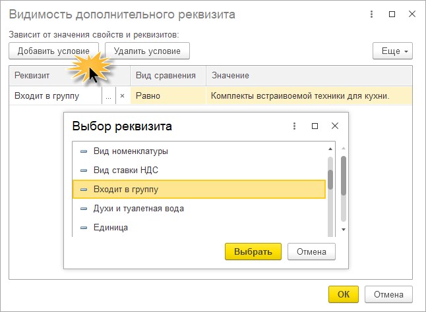Select Вид ставки НДС in list
This screenshot has width=426, height=312.
click(125, 170)
